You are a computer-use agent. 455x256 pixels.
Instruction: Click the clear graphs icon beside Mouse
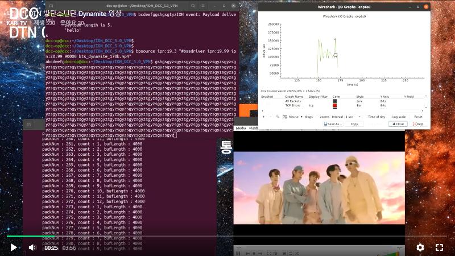[x=284, y=117]
